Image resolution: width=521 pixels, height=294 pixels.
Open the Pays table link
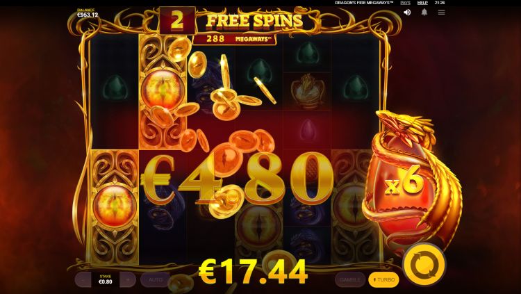pyautogui.click(x=405, y=3)
